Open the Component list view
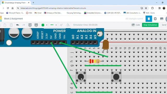The width and height of the screenshot is (167, 94). point(162,19)
